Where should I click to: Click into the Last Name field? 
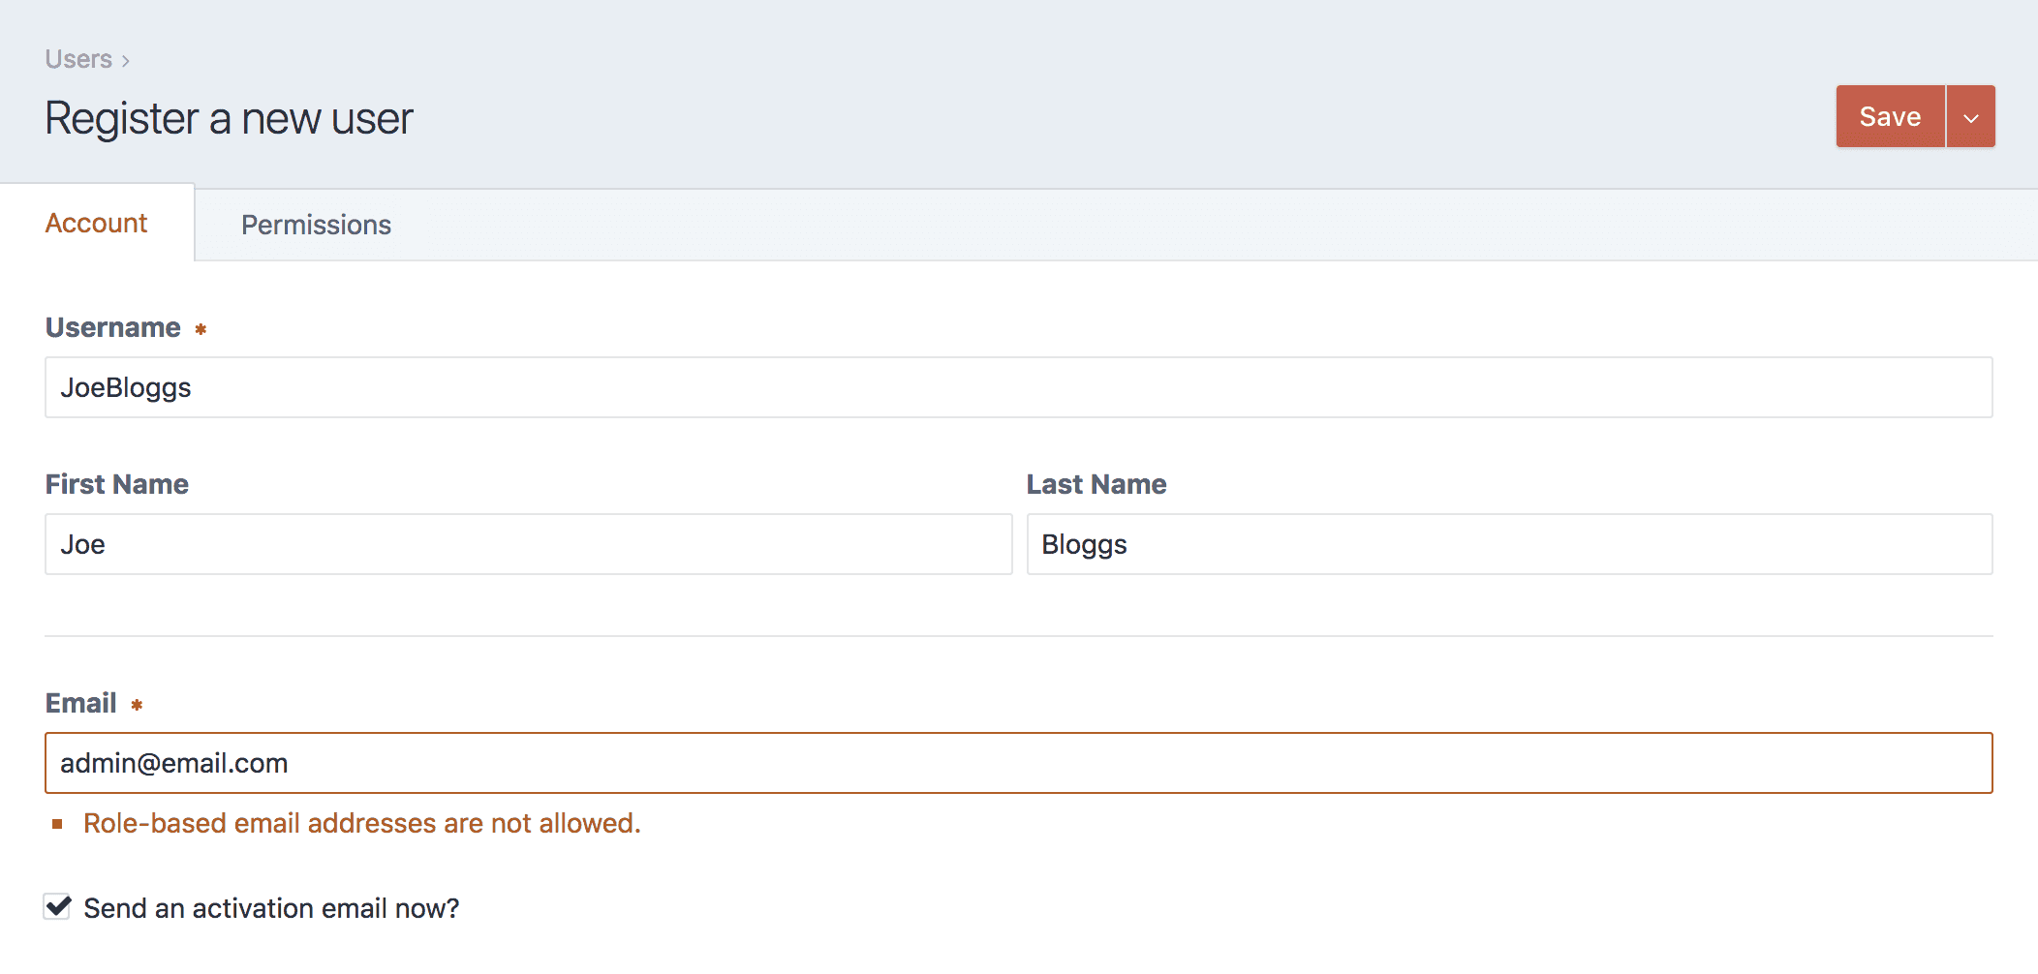click(1510, 544)
